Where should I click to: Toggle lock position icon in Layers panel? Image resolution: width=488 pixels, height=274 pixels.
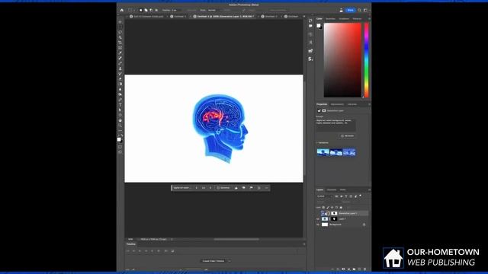(332, 208)
